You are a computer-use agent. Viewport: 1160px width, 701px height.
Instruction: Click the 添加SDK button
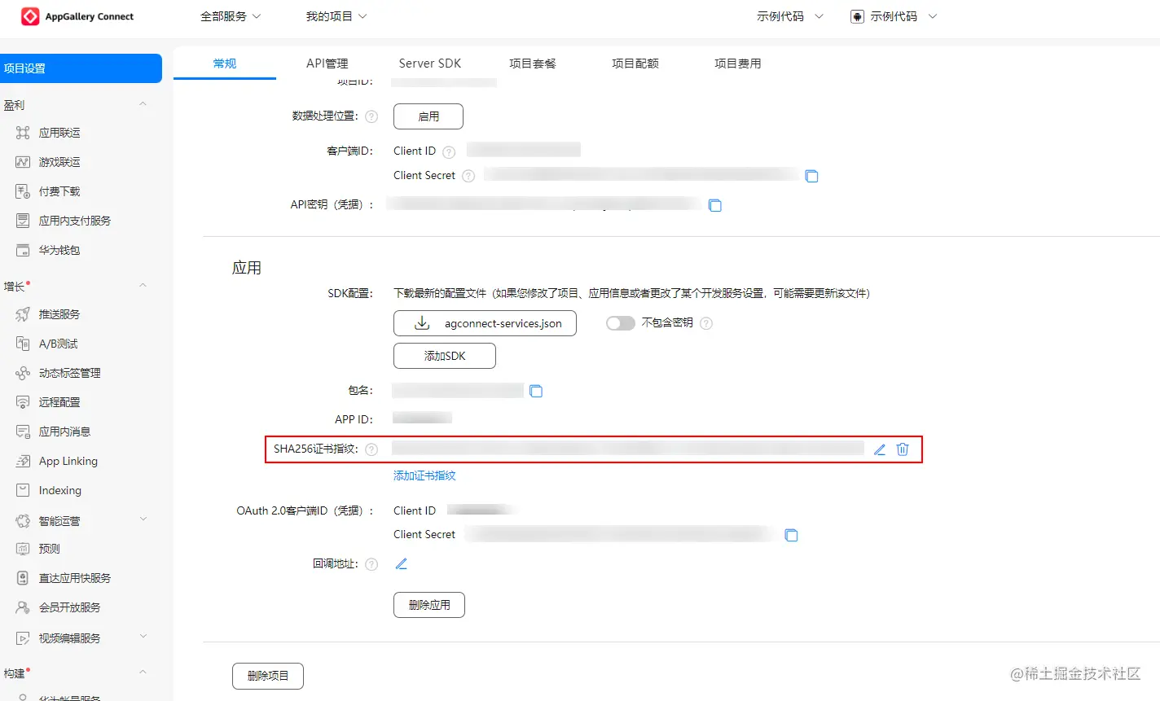(445, 356)
